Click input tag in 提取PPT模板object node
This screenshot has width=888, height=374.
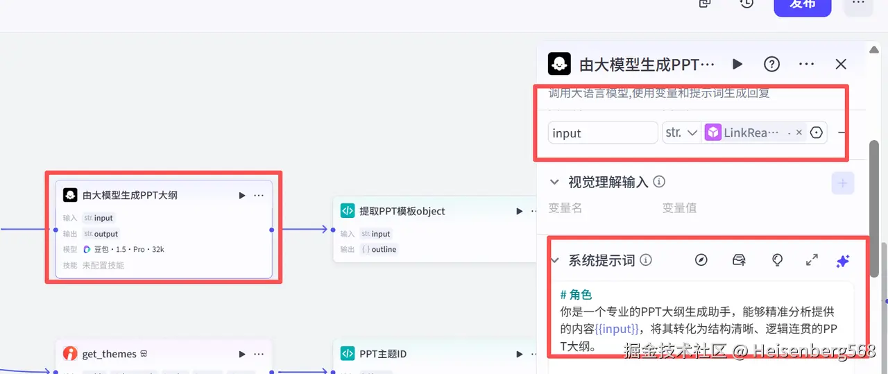376,234
